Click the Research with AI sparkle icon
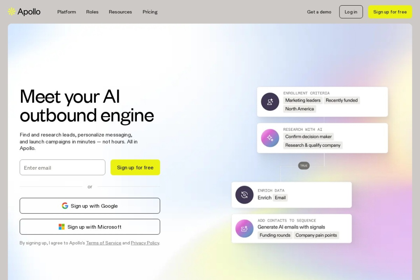The image size is (420, 280). (270, 138)
